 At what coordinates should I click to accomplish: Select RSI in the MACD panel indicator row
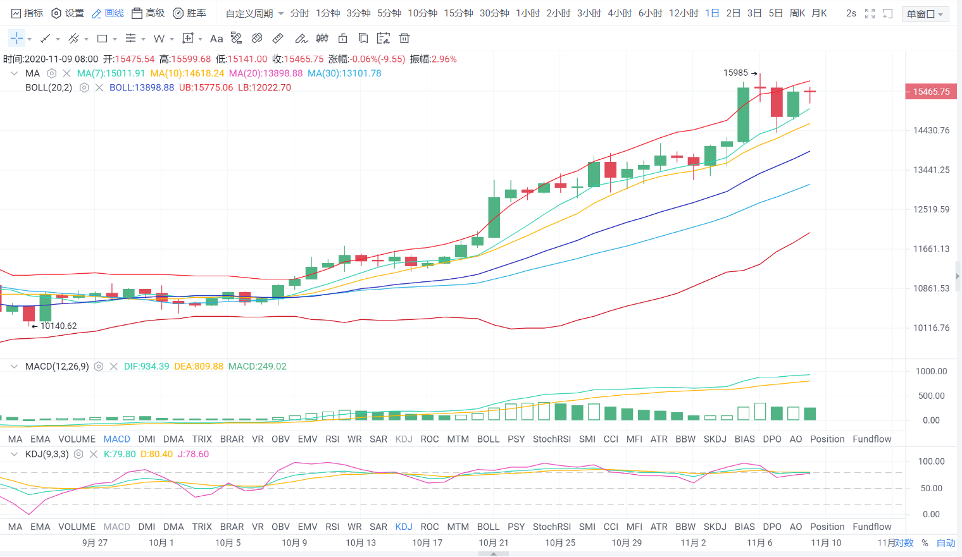coord(332,439)
